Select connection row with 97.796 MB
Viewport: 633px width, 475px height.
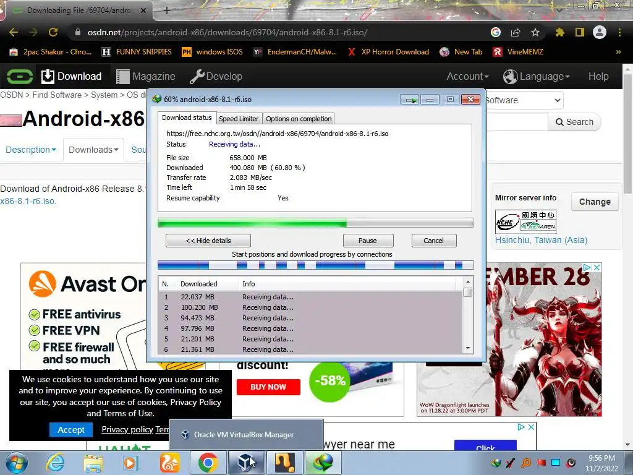(x=310, y=328)
